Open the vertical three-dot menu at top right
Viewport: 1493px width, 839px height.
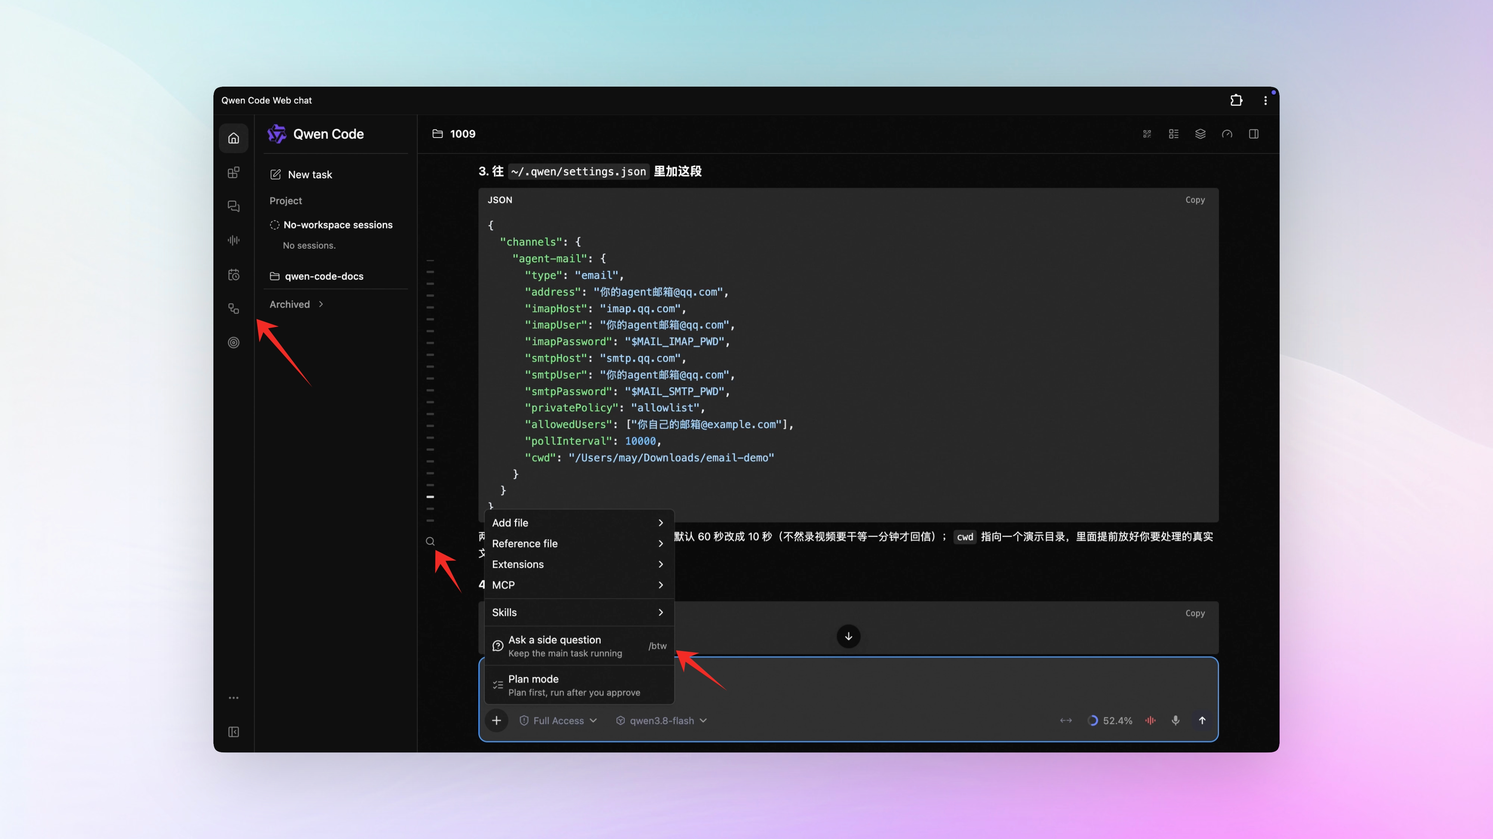point(1265,100)
